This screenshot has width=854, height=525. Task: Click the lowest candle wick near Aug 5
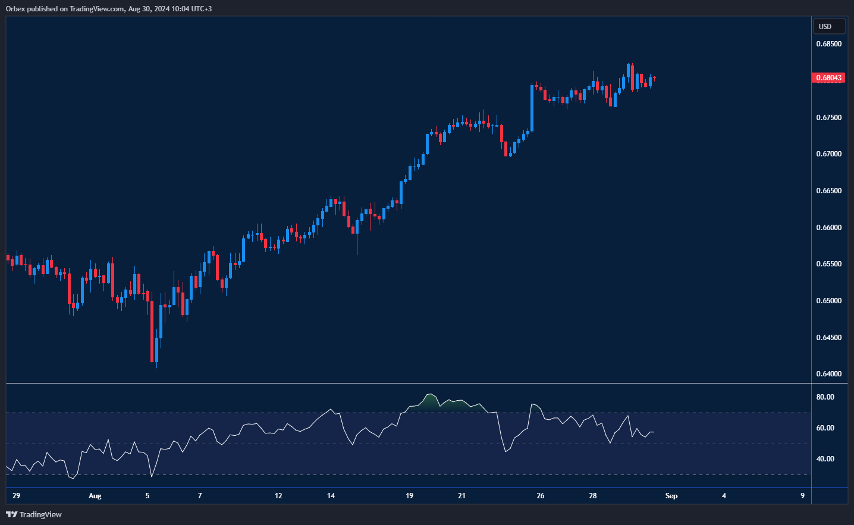click(156, 364)
